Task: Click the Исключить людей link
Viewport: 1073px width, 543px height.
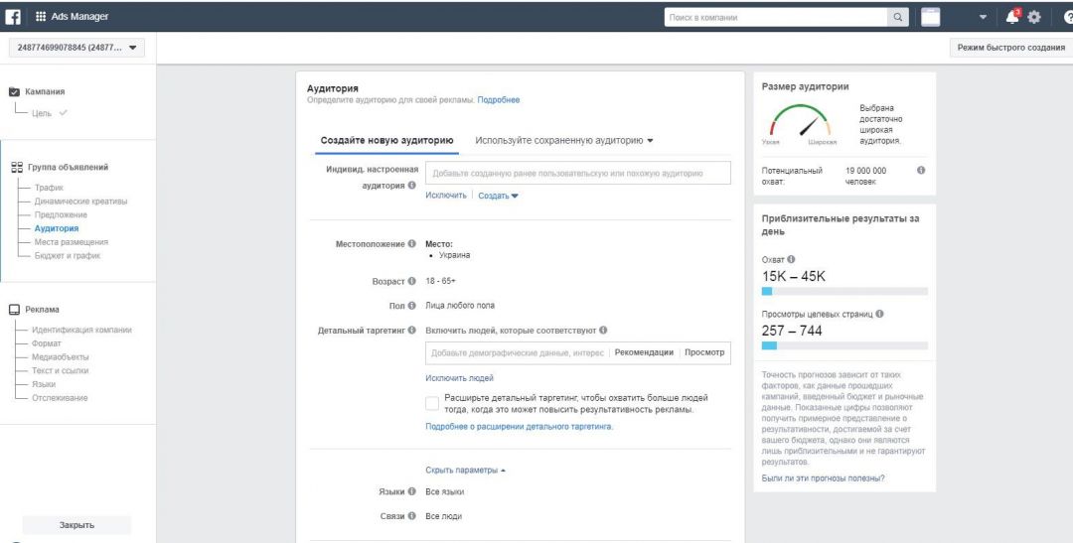Action: click(x=459, y=378)
